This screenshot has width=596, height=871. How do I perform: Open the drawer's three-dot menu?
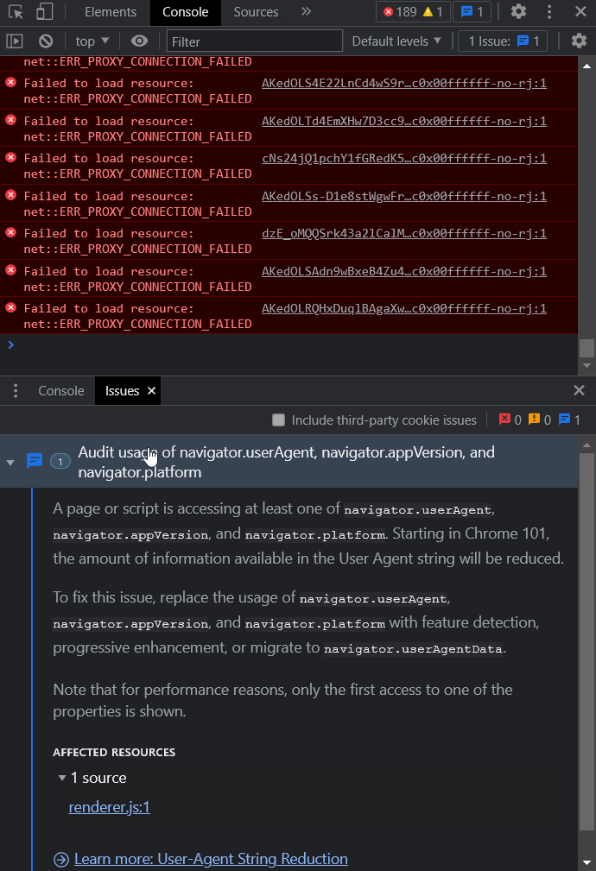tap(16, 390)
